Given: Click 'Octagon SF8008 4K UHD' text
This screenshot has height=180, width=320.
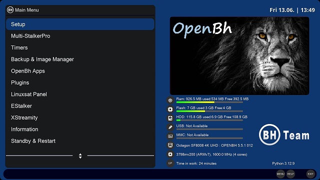Looking at the screenshot, I should (197, 145).
